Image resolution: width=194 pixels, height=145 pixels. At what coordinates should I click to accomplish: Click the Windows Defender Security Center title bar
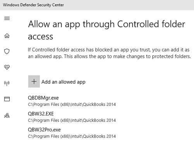[x=97, y=5]
